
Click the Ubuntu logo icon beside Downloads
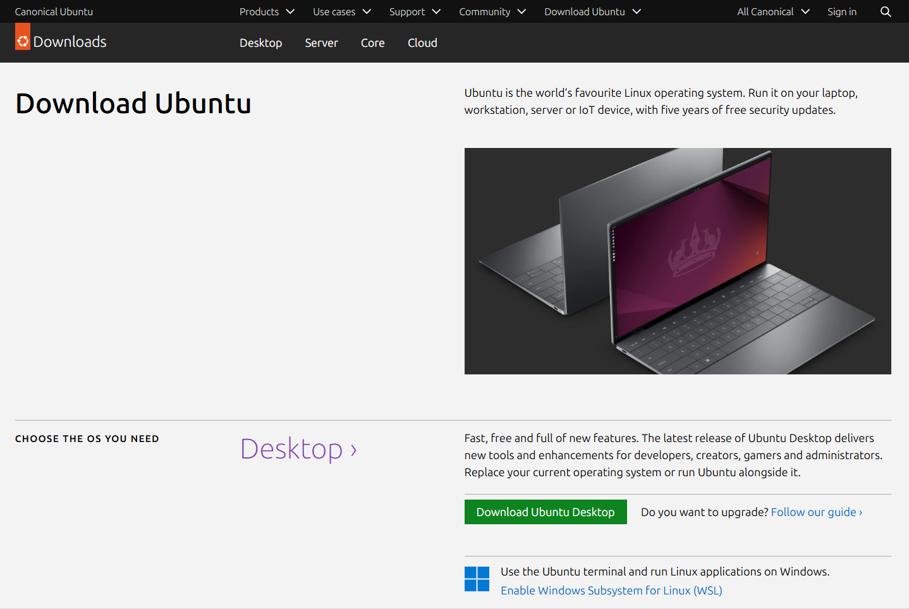pos(23,37)
